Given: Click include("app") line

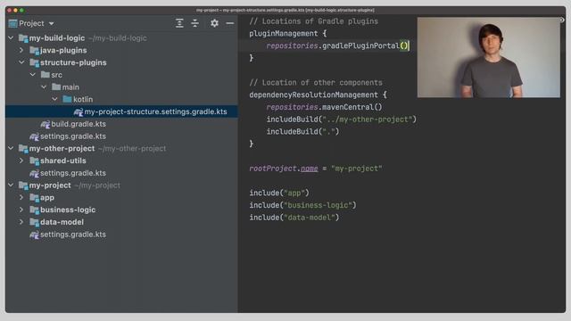Looking at the screenshot, I should [279, 193].
